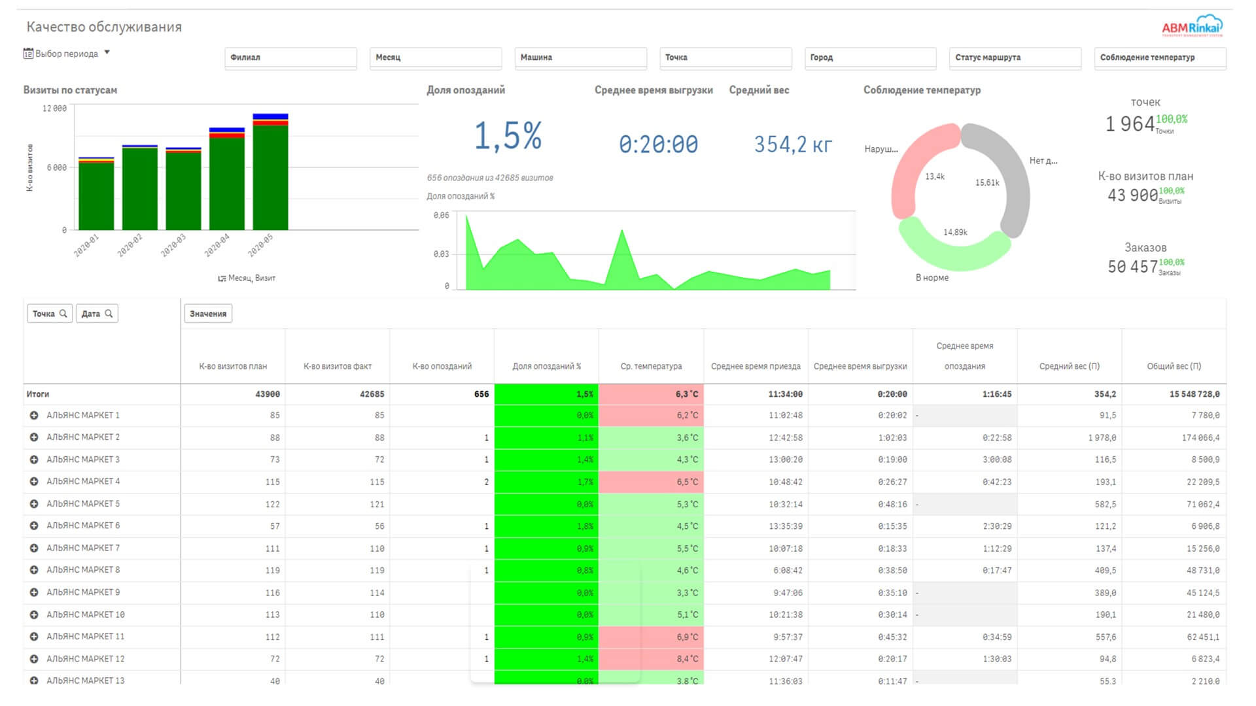The image size is (1256, 706).
Task: Expand the АЛЬЯНС МАРКЕТ 11 row
Action: coord(34,637)
